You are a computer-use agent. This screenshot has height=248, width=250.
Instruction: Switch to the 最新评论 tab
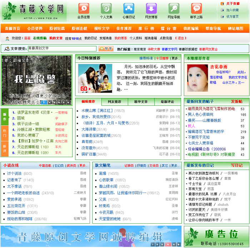167,102
